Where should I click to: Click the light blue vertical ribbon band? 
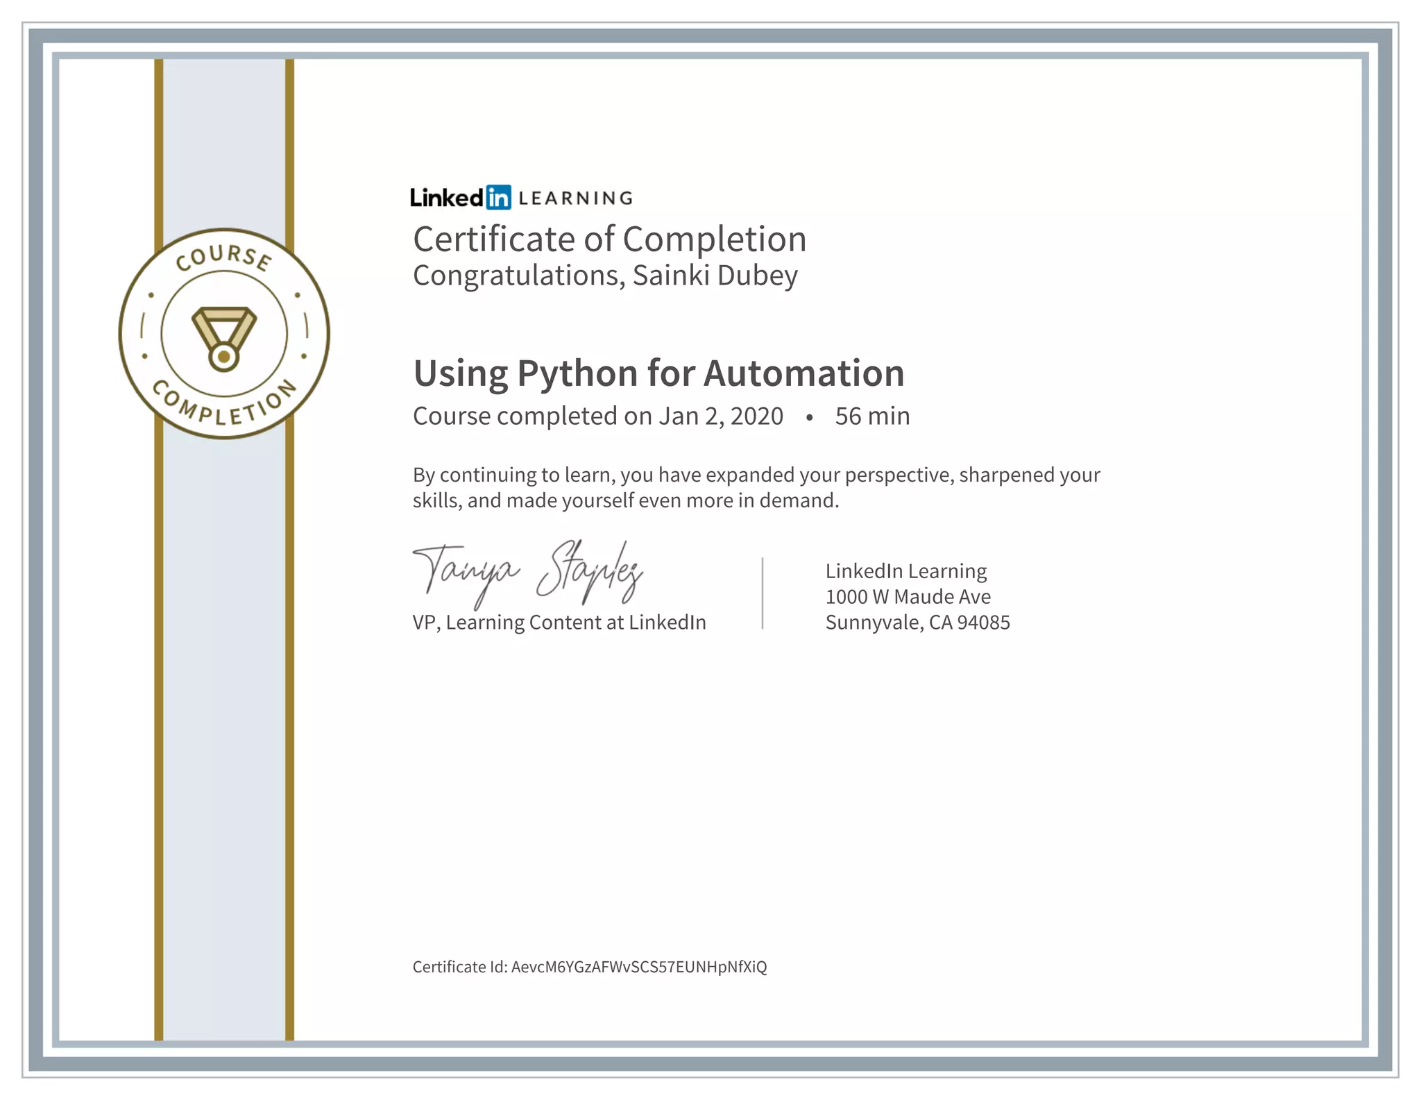tap(223, 694)
